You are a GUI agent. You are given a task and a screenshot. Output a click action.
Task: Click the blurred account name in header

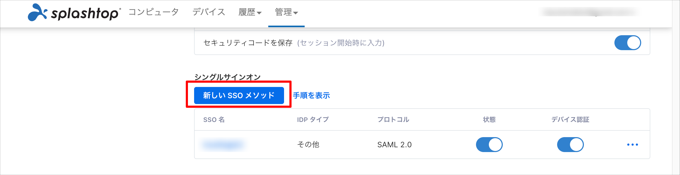pos(589,12)
